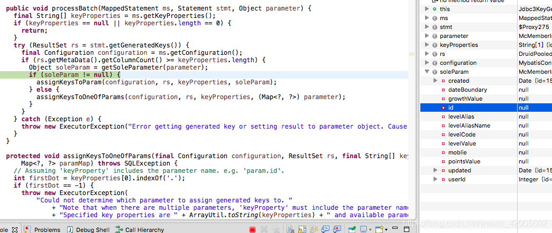Click the 'this' variable icon
The height and width of the screenshot is (233, 552).
click(x=435, y=9)
